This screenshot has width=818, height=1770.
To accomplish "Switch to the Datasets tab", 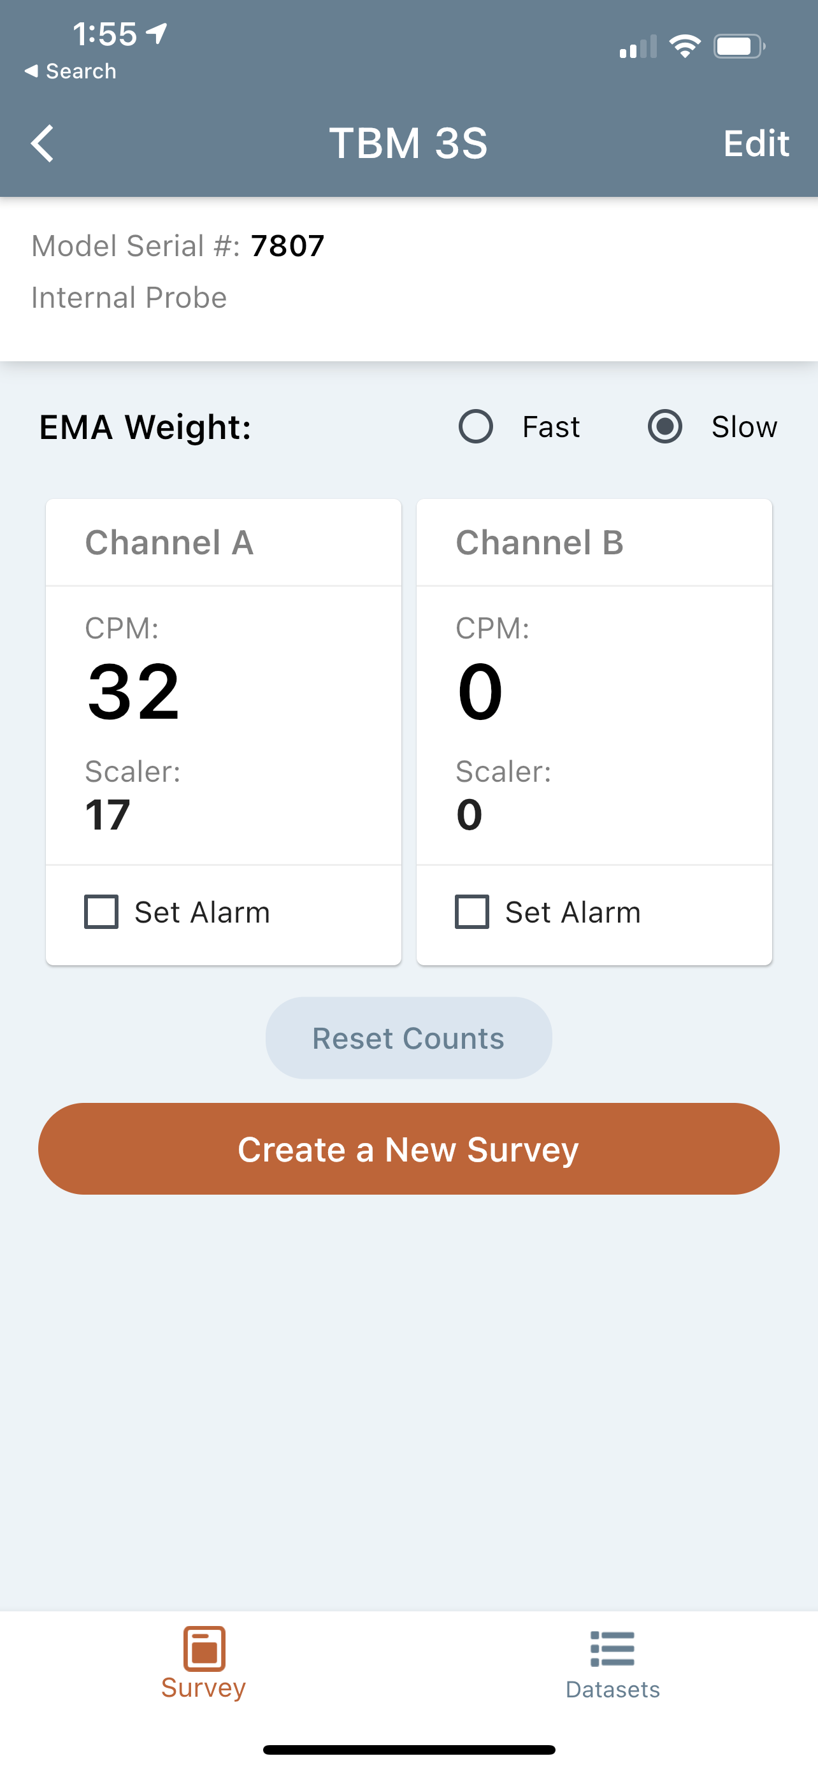I will (x=612, y=1670).
